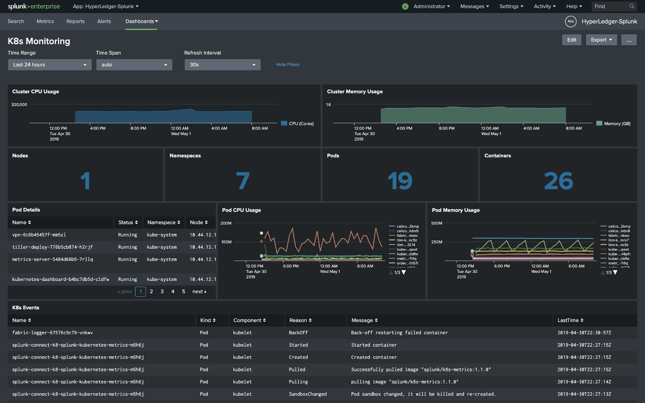Sort Pod Details by Name column
The image size is (645, 403).
pos(22,222)
